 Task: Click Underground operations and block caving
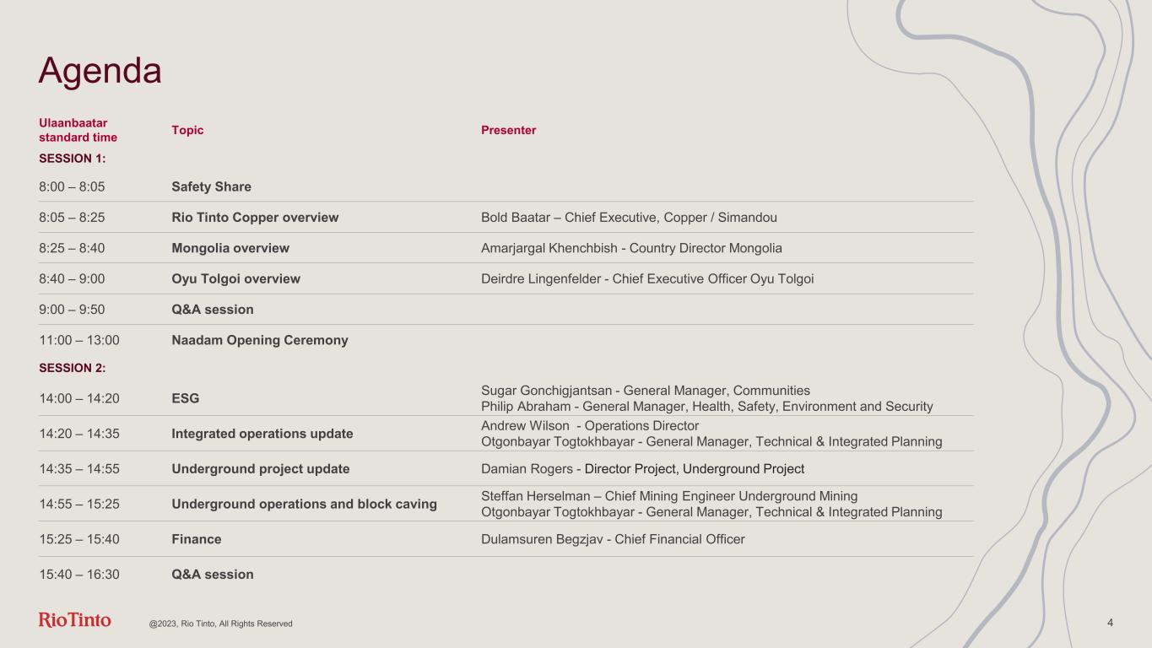click(x=304, y=505)
